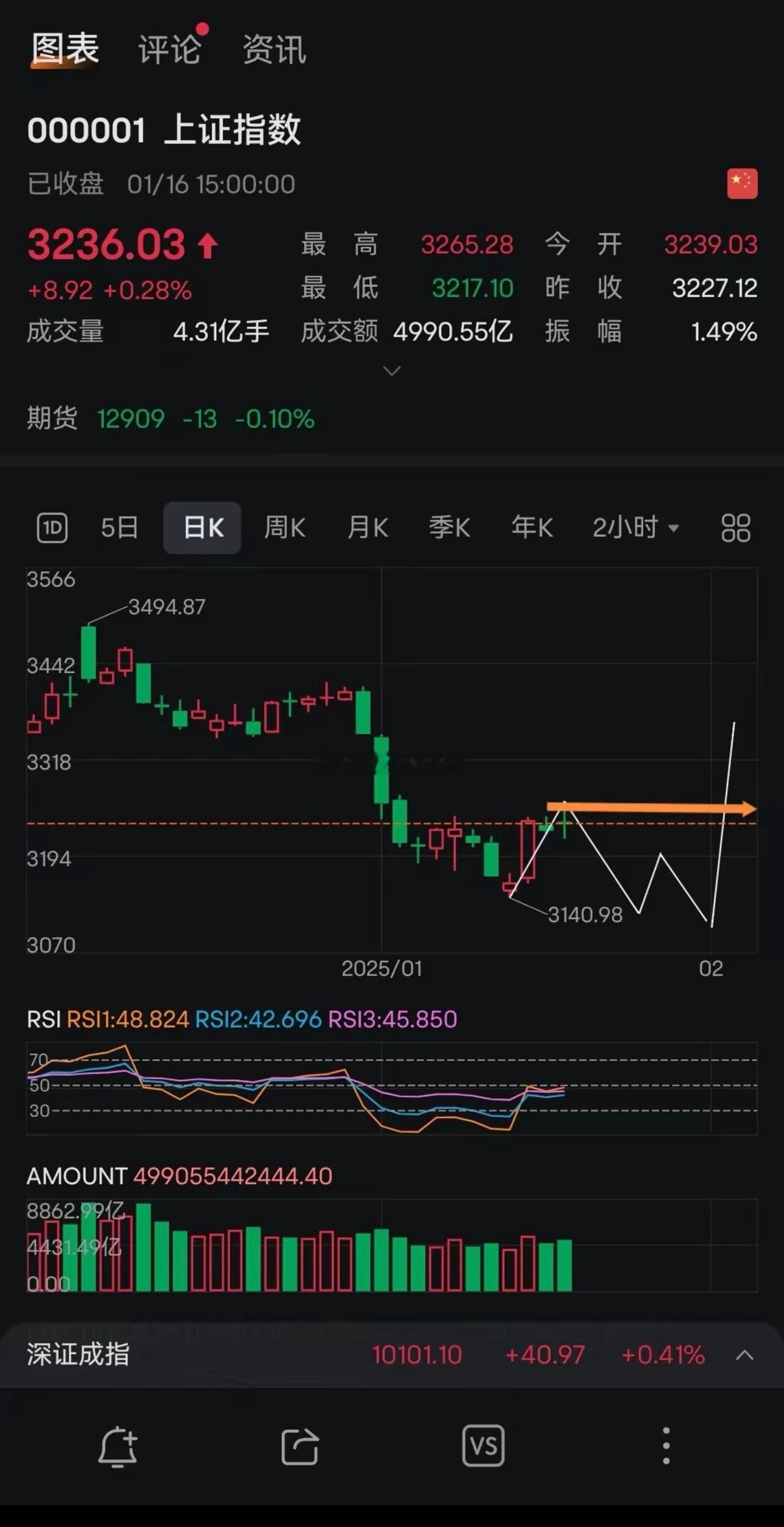Select the 年K chart period
This screenshot has height=1527, width=784.
coord(532,528)
